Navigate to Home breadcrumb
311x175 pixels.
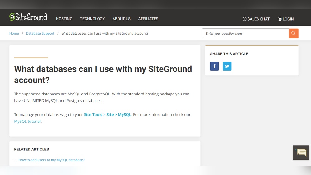(x=14, y=33)
